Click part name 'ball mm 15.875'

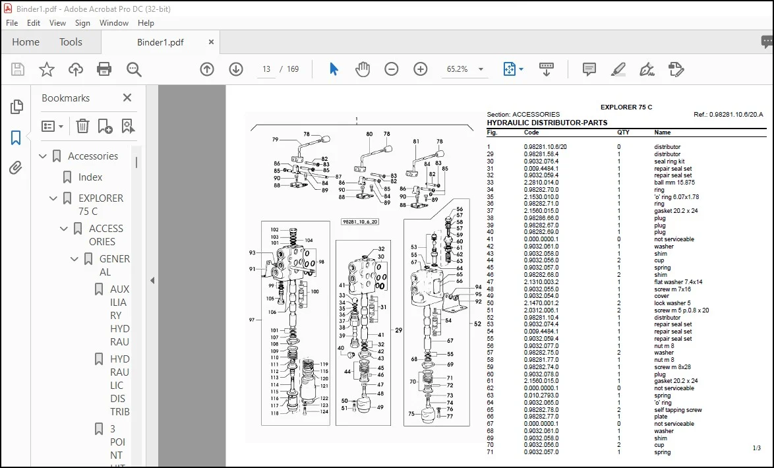674,183
